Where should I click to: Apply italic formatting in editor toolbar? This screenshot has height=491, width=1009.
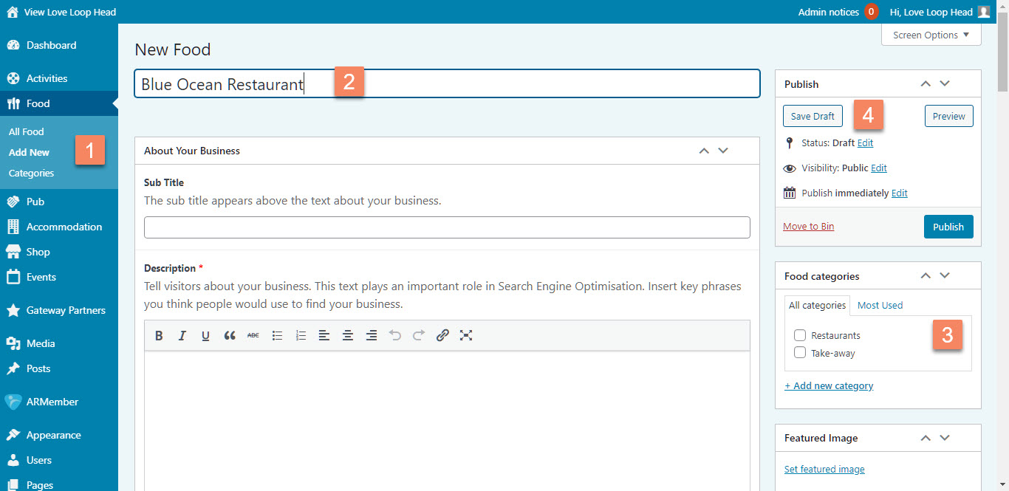[182, 335]
